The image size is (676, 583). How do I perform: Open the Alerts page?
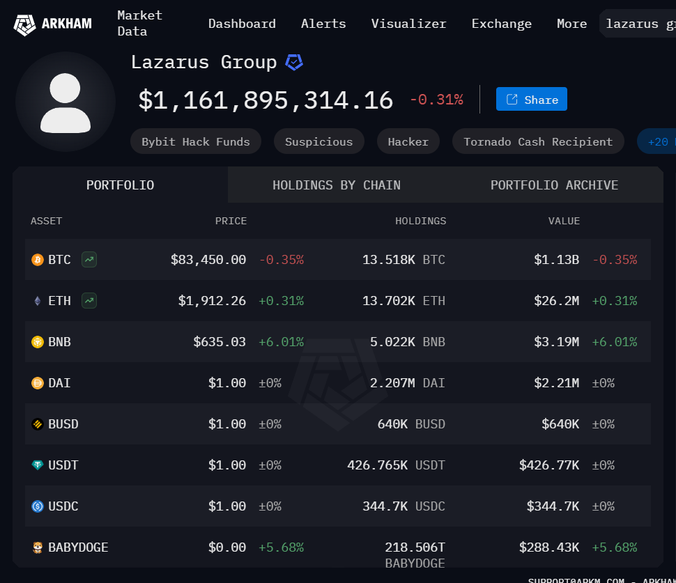(323, 24)
